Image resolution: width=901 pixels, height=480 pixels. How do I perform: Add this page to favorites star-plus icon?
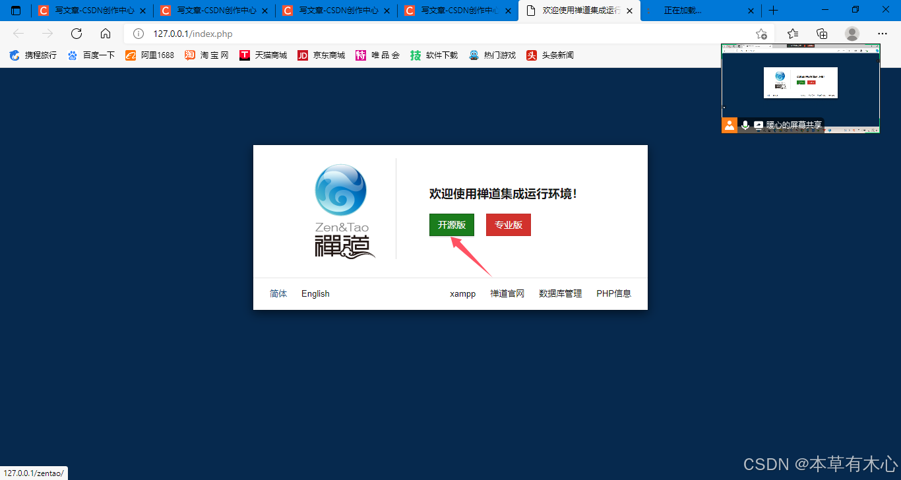coord(761,34)
